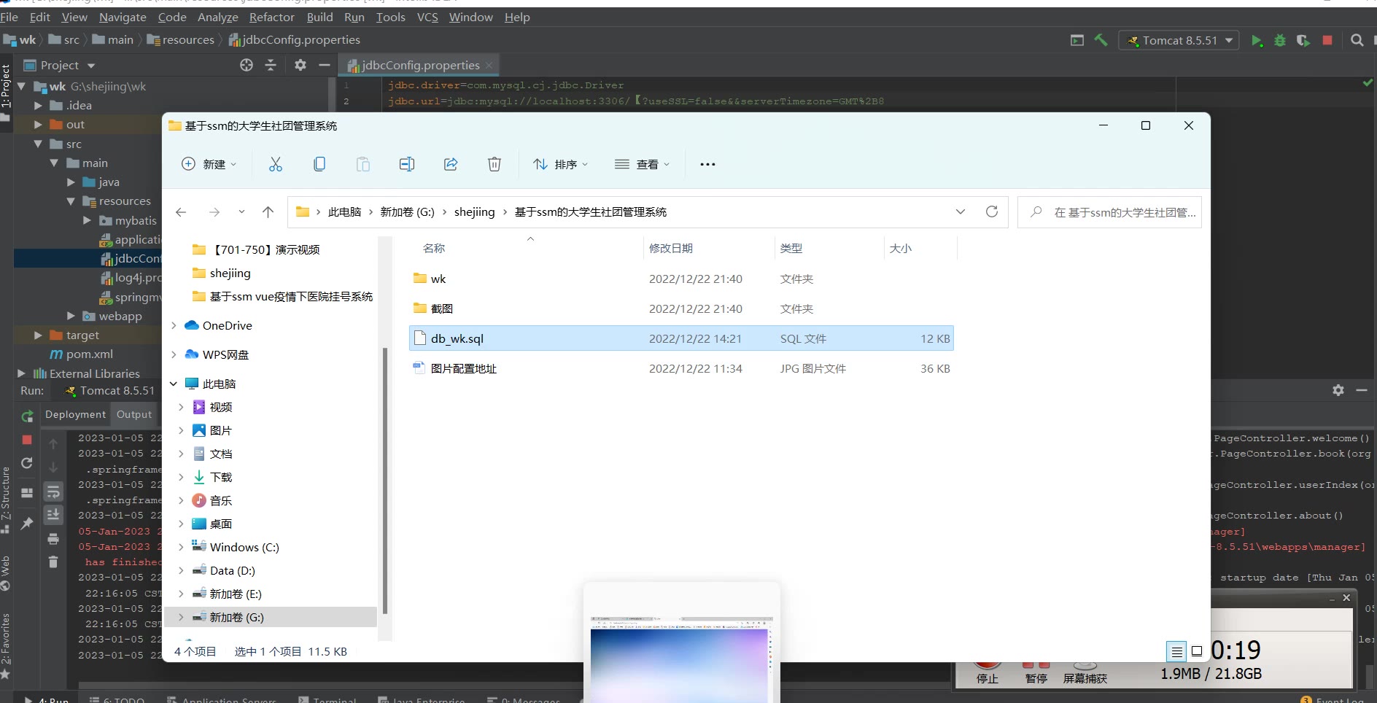
Task: Click the Rename icon in Explorer toolbar
Action: click(x=406, y=164)
